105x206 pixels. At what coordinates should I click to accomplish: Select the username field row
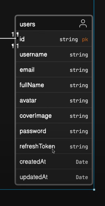click(x=54, y=54)
